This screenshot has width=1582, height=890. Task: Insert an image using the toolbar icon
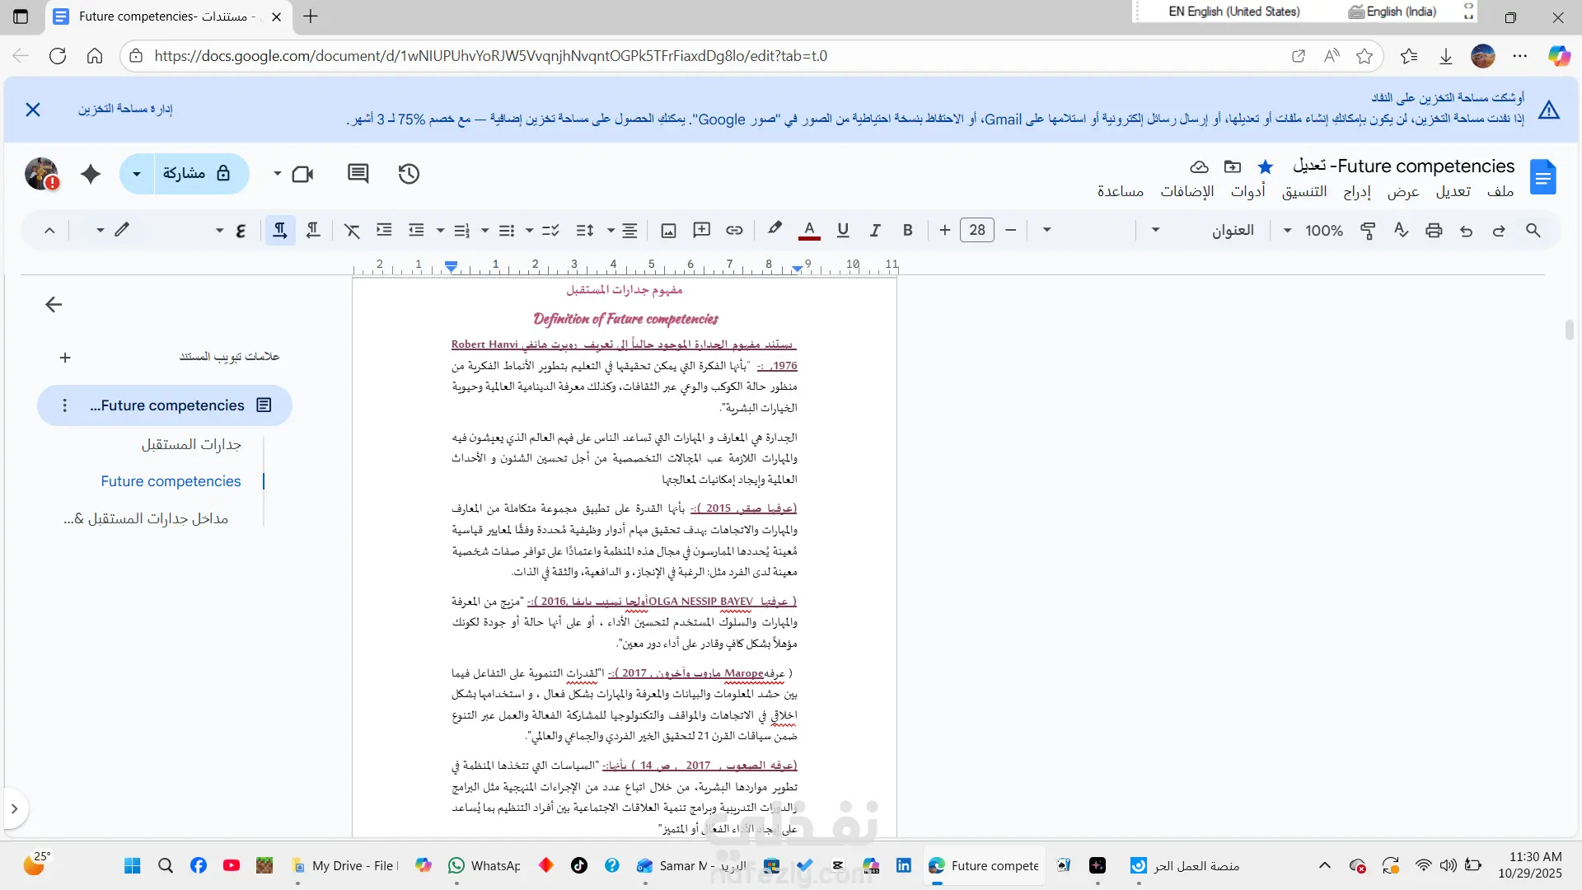point(668,230)
